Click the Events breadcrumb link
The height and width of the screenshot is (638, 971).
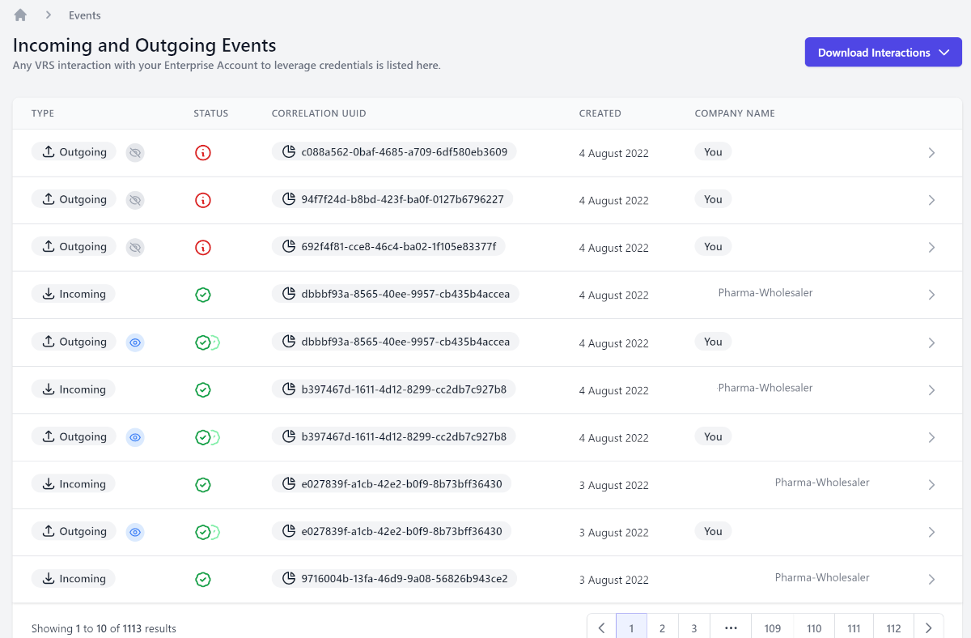pyautogui.click(x=85, y=15)
